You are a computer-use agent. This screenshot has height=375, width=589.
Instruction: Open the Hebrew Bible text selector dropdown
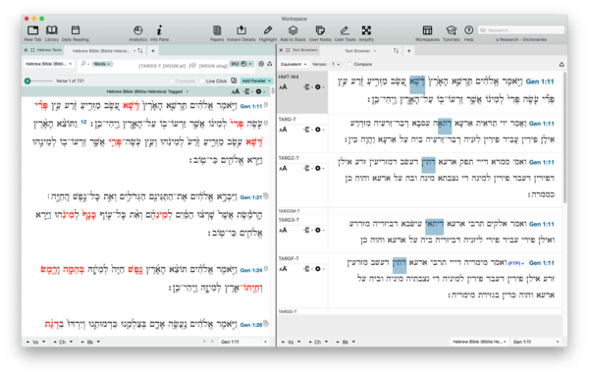48,64
